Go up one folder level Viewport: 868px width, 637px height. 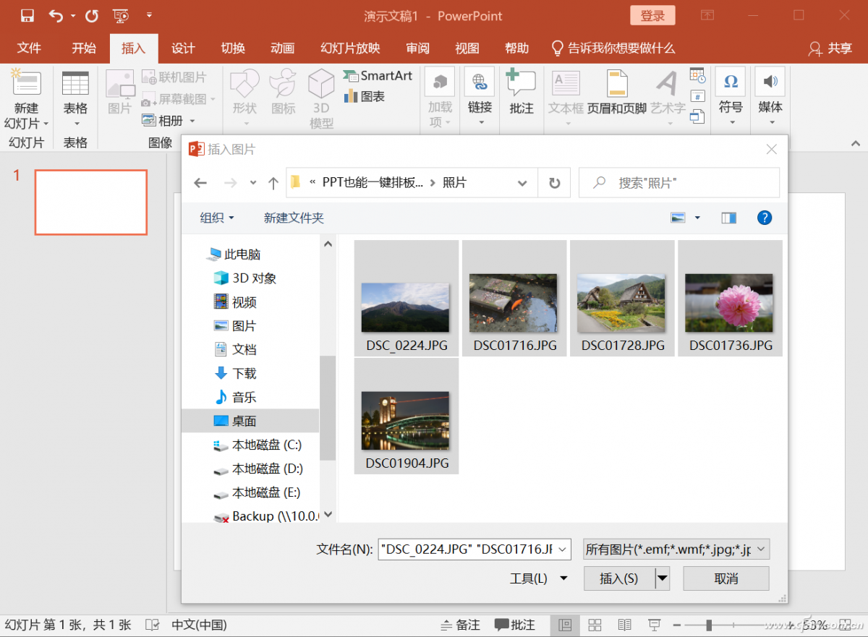point(273,183)
